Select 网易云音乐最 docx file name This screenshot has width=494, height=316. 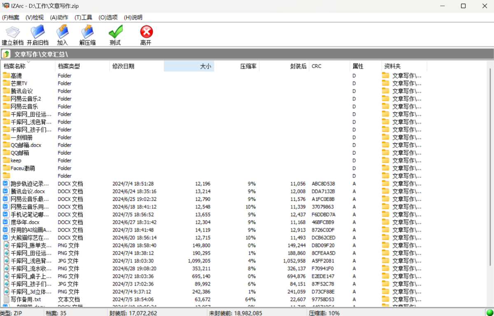click(30, 199)
